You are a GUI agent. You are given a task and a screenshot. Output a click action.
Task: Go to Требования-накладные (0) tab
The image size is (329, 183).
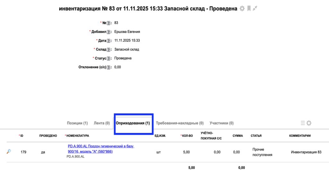(180, 123)
